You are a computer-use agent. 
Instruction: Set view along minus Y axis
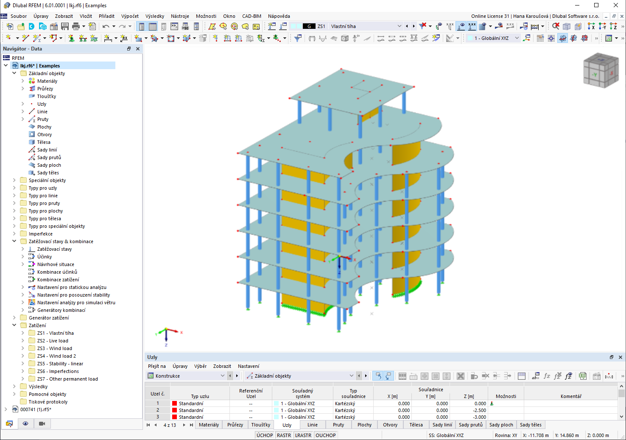pyautogui.click(x=602, y=26)
